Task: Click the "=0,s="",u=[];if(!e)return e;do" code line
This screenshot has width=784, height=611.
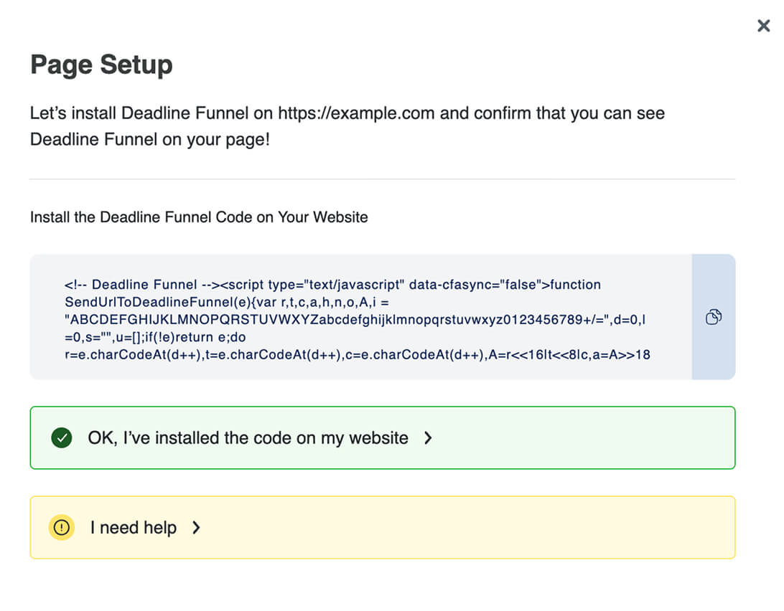Action: (155, 337)
